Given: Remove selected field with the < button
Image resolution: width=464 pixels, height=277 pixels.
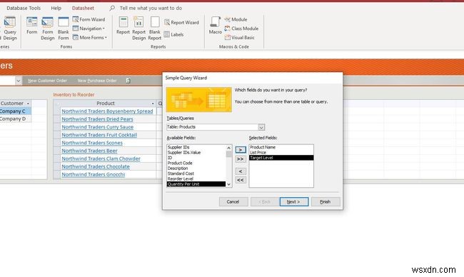Looking at the screenshot, I should pos(241,171).
